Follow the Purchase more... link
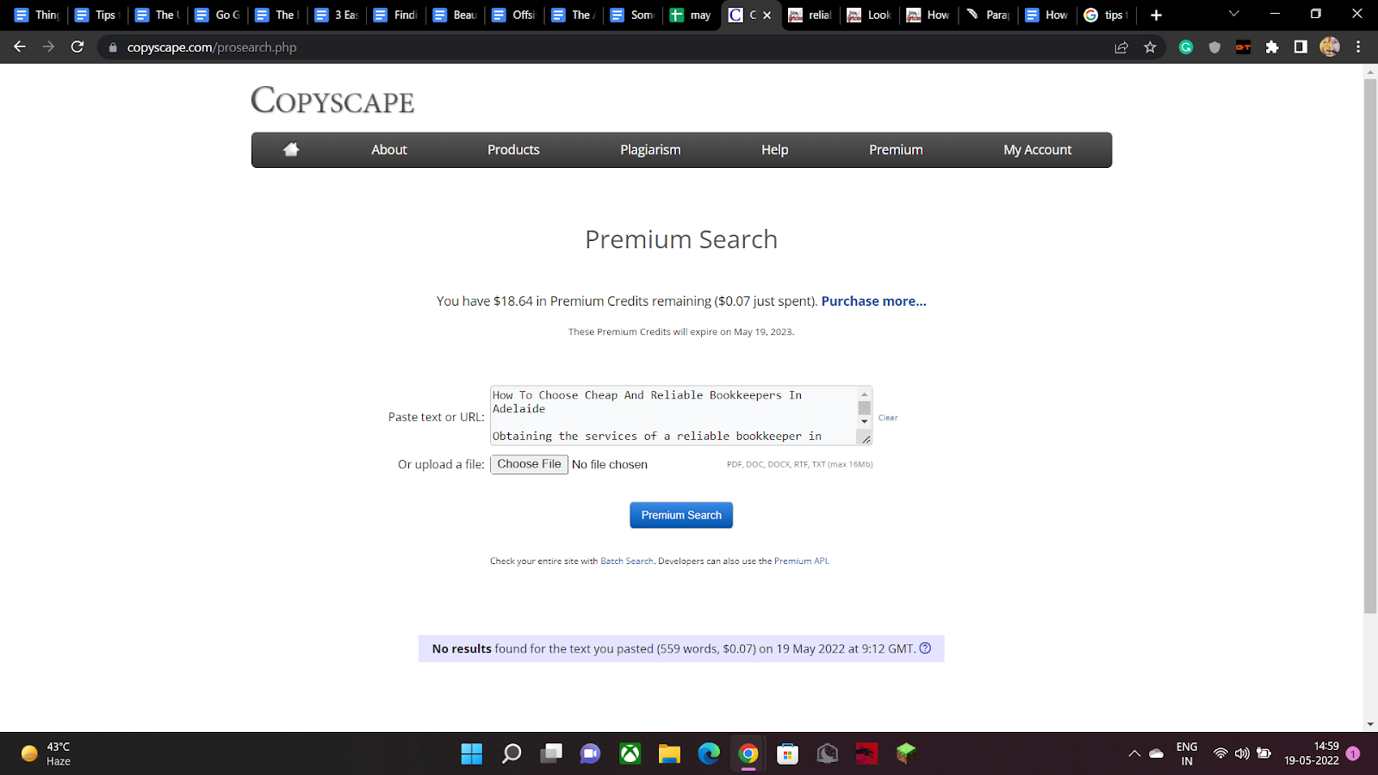The image size is (1378, 775). [873, 301]
